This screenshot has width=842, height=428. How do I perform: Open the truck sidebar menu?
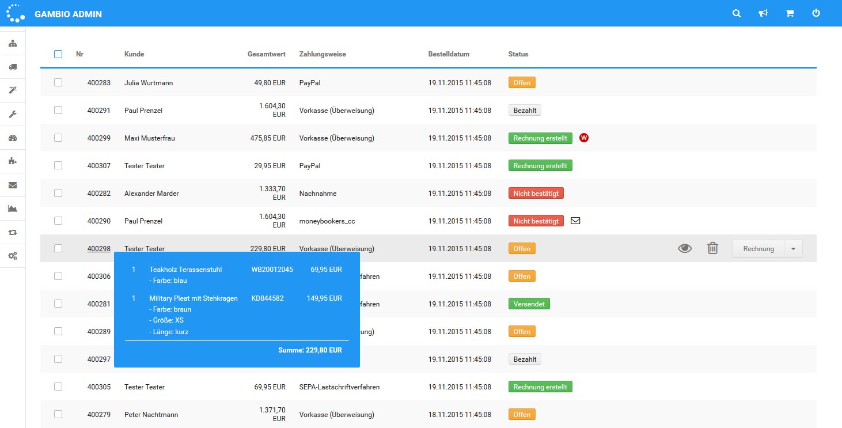13,67
